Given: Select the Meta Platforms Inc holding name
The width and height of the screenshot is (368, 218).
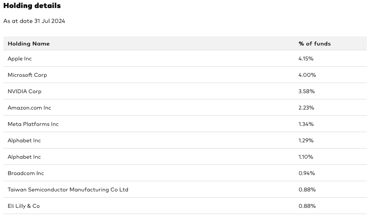Looking at the screenshot, I should tap(33, 124).
